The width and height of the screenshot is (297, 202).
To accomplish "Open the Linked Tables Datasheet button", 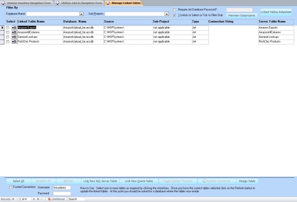I will (276, 12).
